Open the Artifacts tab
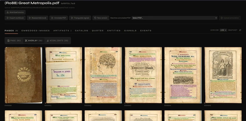Viewport: 246px width, 121px height. (x=63, y=30)
